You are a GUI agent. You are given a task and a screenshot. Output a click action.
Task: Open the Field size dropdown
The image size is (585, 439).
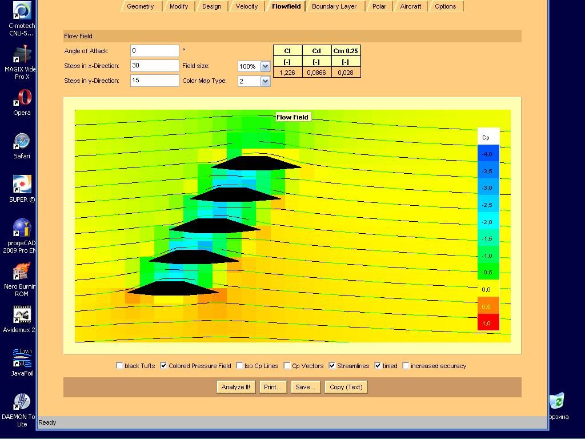point(265,66)
